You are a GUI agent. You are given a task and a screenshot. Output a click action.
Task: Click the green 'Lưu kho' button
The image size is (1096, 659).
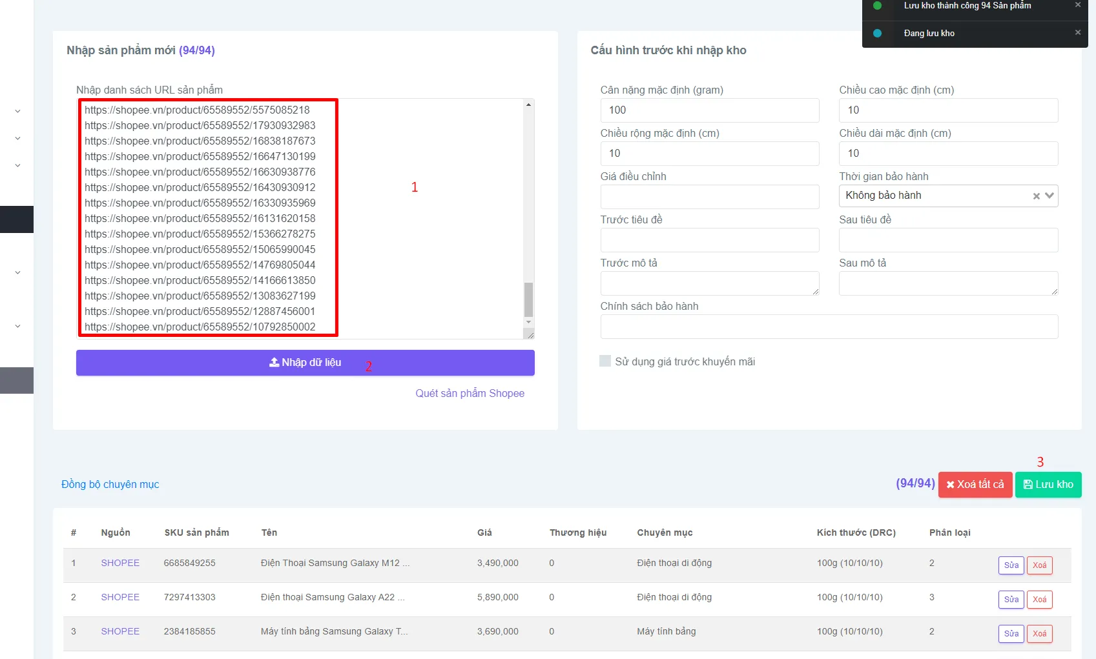[x=1048, y=485]
